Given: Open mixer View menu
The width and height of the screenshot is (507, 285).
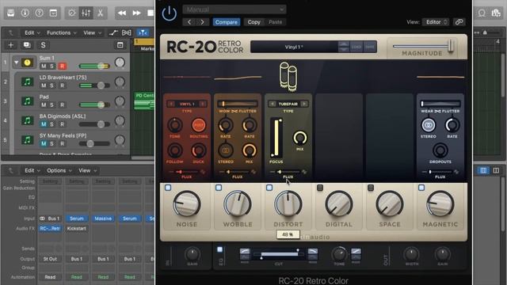Looking at the screenshot, I should 87,170.
